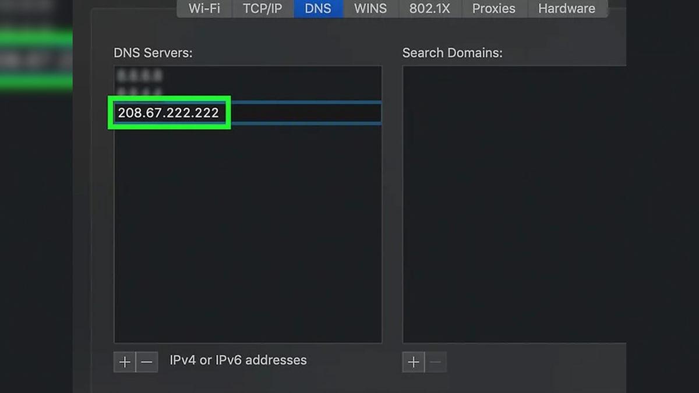Select the DNS tab
This screenshot has width=699, height=393.
point(319,9)
